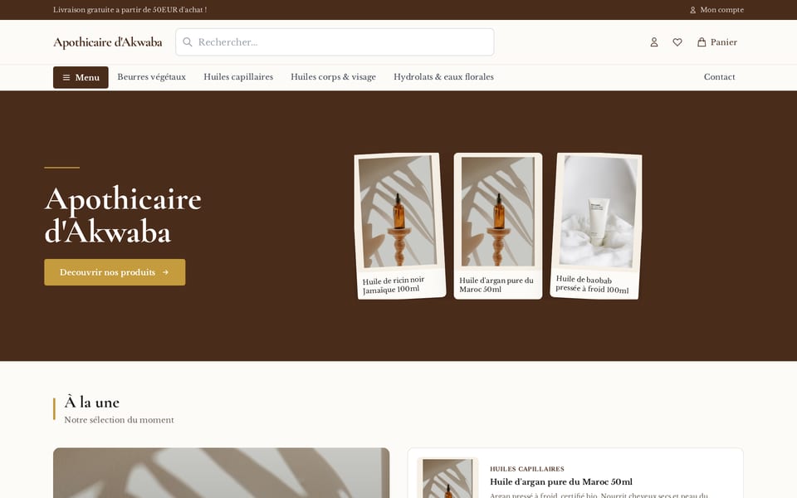Open Hydrolats & eaux florales category
Image resolution: width=797 pixels, height=498 pixels.
(443, 76)
